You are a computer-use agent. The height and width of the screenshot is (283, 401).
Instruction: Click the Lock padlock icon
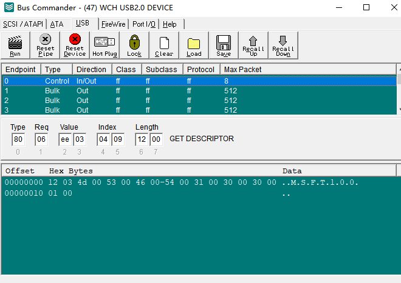click(134, 42)
